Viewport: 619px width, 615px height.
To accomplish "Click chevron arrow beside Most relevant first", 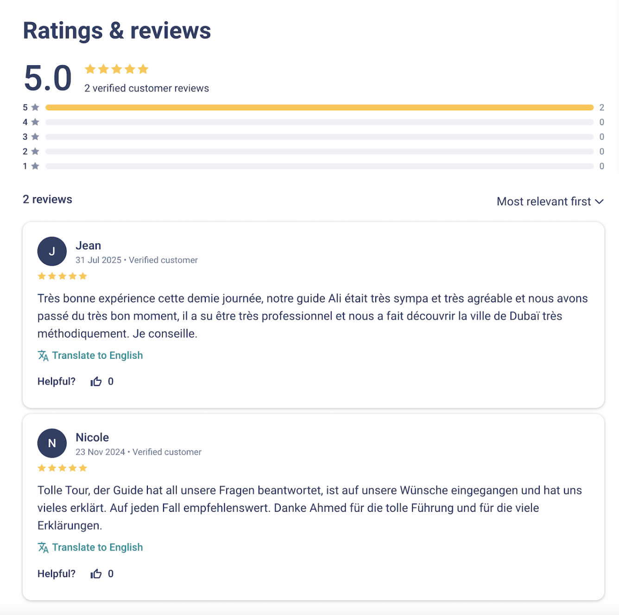I will click(x=600, y=201).
